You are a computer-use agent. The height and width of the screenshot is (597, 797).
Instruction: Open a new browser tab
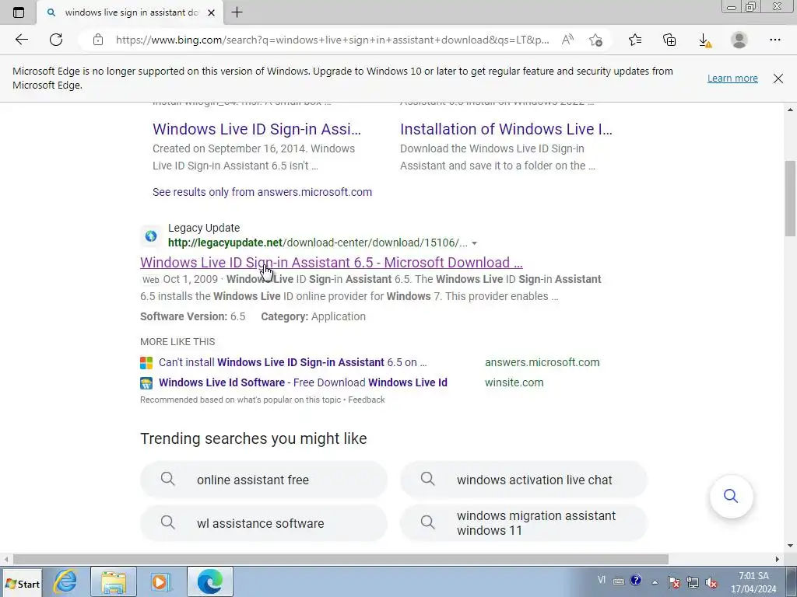coord(237,12)
